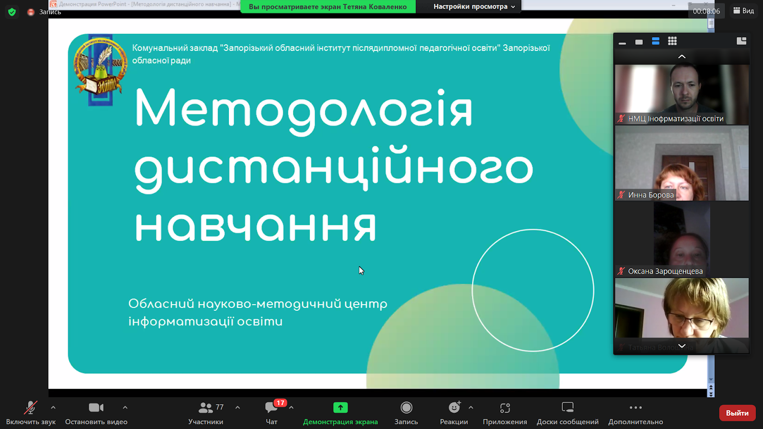Stop camera via Остановить видео

click(x=96, y=413)
